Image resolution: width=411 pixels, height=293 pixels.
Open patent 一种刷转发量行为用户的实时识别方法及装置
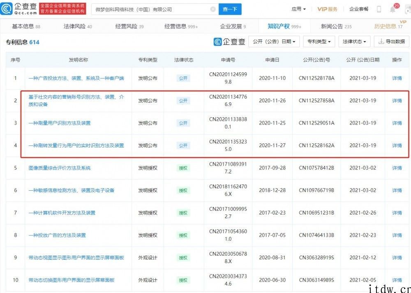(76, 145)
